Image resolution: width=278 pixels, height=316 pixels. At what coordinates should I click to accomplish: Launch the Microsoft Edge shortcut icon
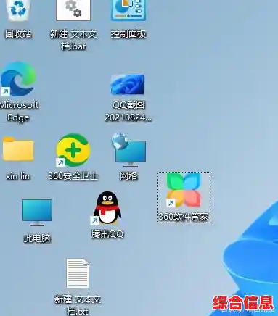[x=18, y=79]
